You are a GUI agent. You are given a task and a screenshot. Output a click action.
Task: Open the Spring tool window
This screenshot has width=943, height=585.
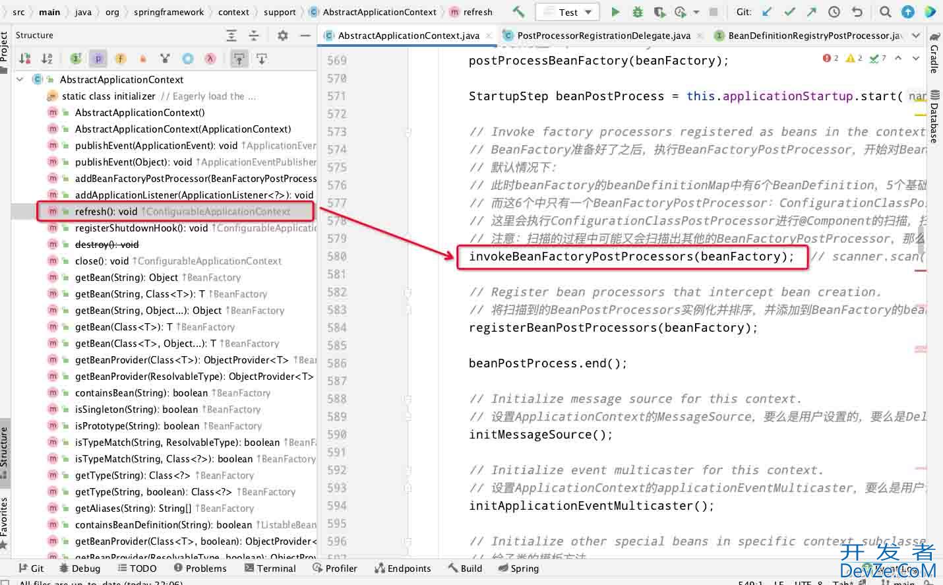(519, 568)
